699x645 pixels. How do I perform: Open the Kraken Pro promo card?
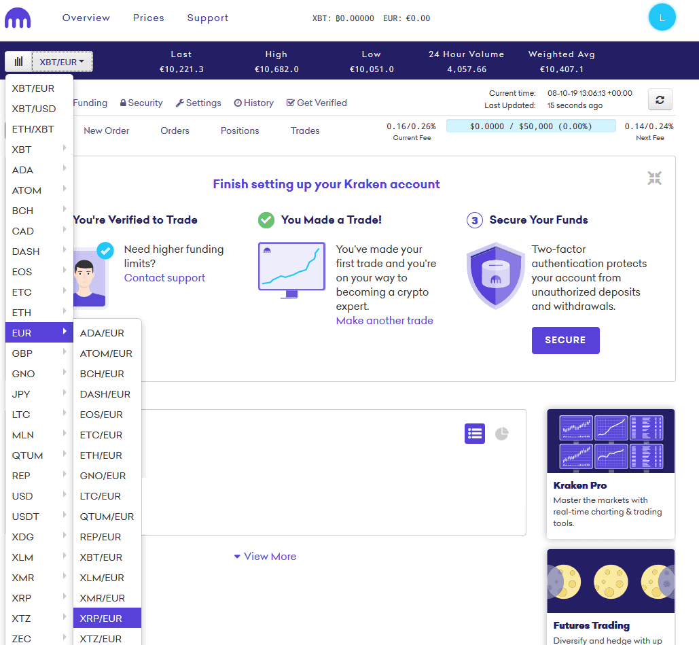pyautogui.click(x=610, y=473)
